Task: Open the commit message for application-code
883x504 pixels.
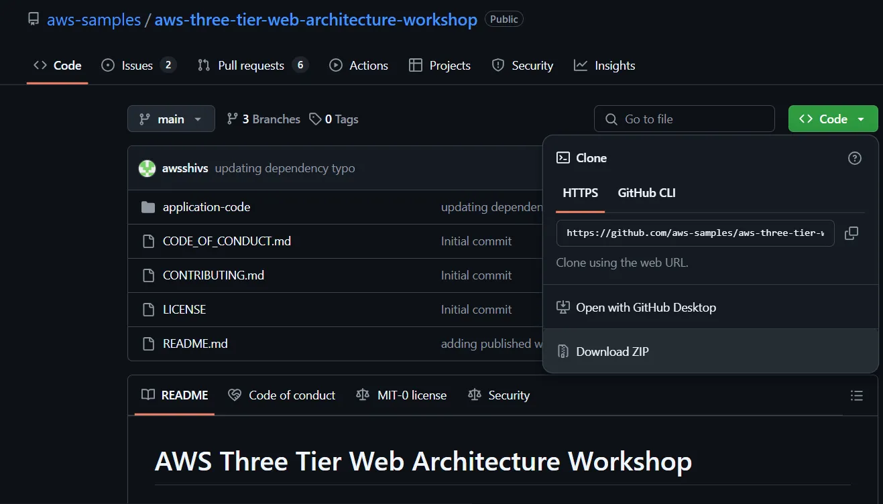Action: coord(491,207)
